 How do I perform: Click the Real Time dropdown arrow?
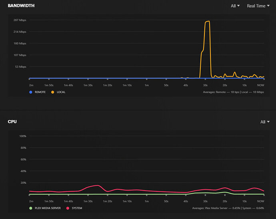(x=268, y=6)
